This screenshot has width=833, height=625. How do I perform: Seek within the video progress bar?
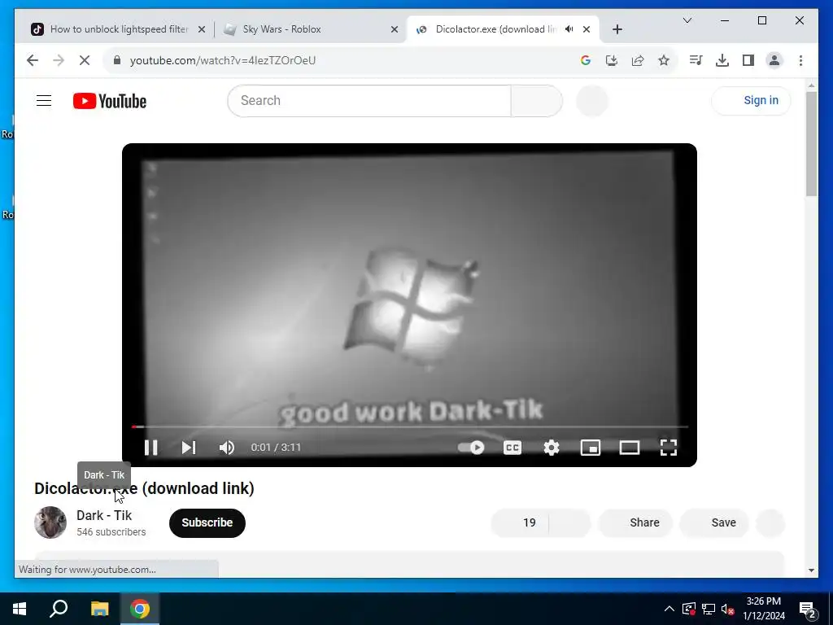point(410,426)
